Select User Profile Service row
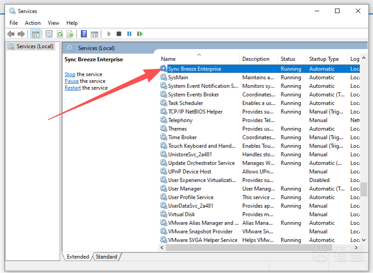This screenshot has width=373, height=273. [259, 197]
